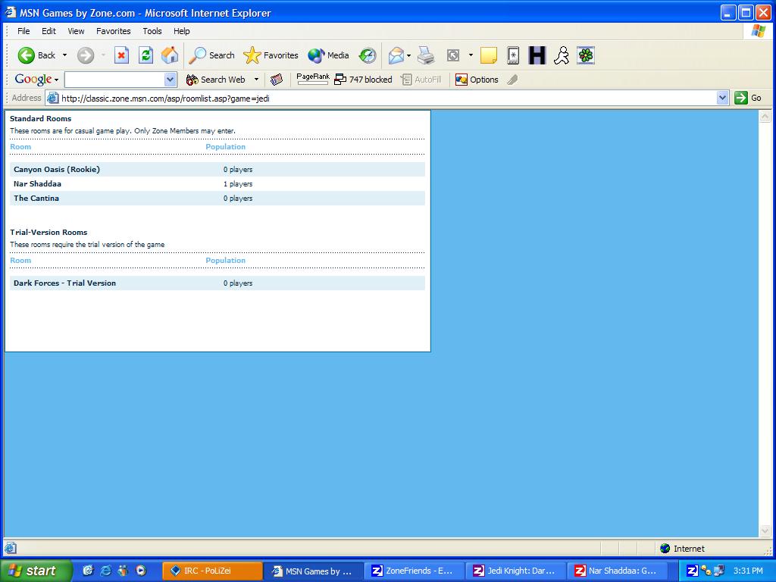Click the address bar URL field

[x=380, y=98]
